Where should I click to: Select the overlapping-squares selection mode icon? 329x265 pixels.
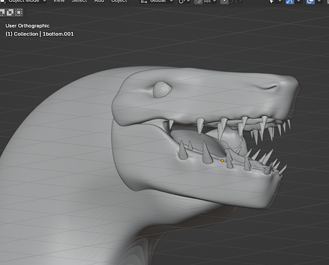point(10,12)
